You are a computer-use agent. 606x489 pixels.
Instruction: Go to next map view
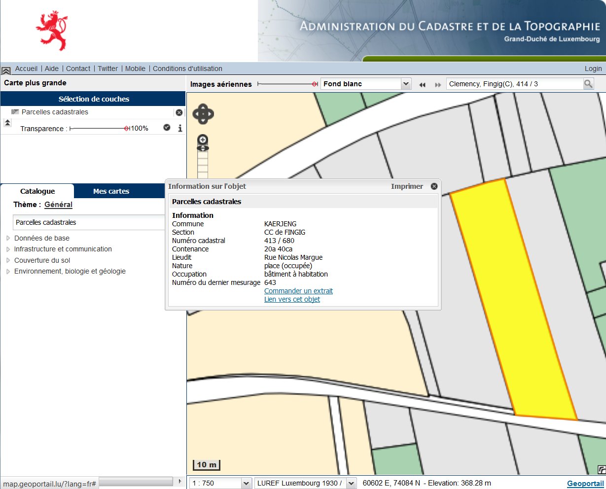[437, 85]
